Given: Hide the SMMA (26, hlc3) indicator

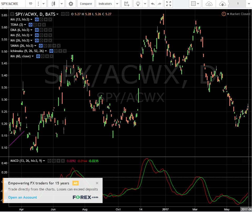Looking at the screenshot, I should click(41, 46).
